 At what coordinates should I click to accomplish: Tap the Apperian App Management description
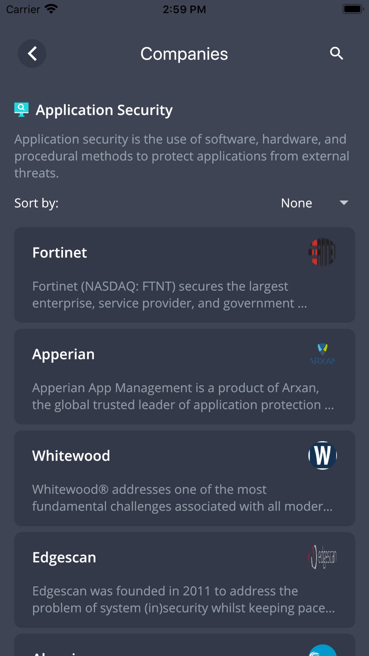click(183, 396)
